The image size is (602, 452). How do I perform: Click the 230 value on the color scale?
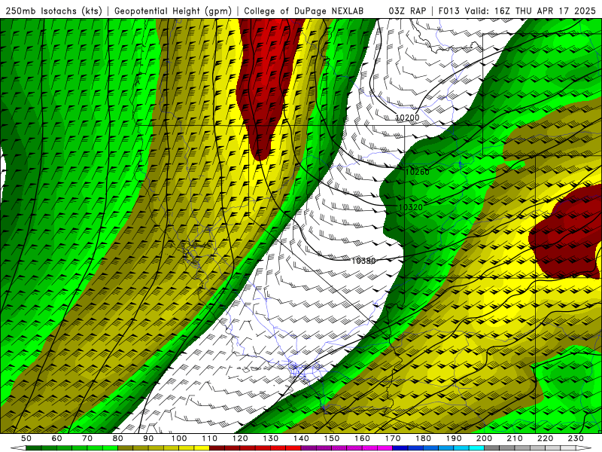(576, 438)
